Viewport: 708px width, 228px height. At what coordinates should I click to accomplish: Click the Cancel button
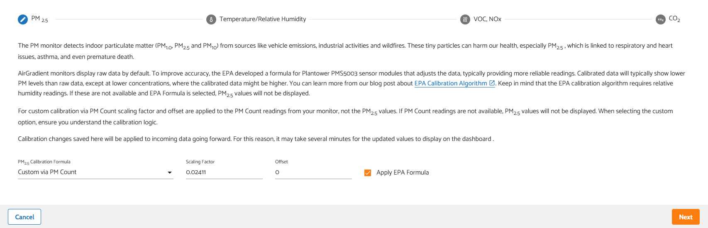(24, 217)
